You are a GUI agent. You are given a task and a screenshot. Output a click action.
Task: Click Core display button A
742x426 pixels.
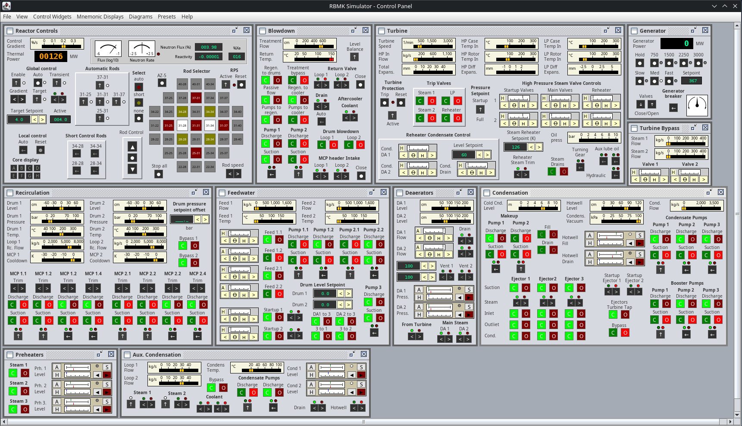pyautogui.click(x=14, y=168)
